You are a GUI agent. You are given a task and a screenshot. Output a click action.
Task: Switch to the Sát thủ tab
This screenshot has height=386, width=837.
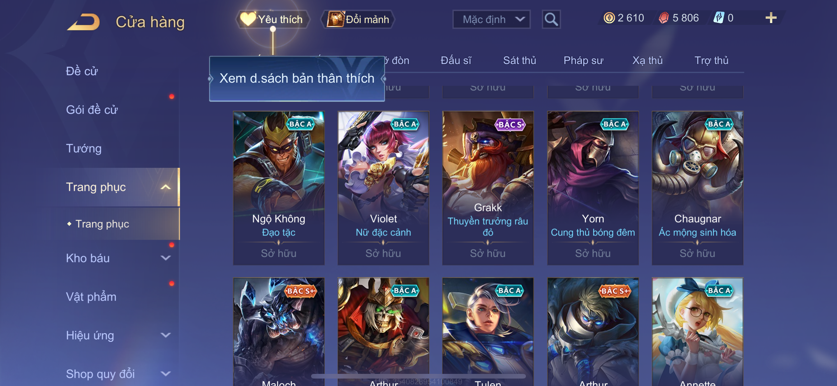(x=519, y=60)
